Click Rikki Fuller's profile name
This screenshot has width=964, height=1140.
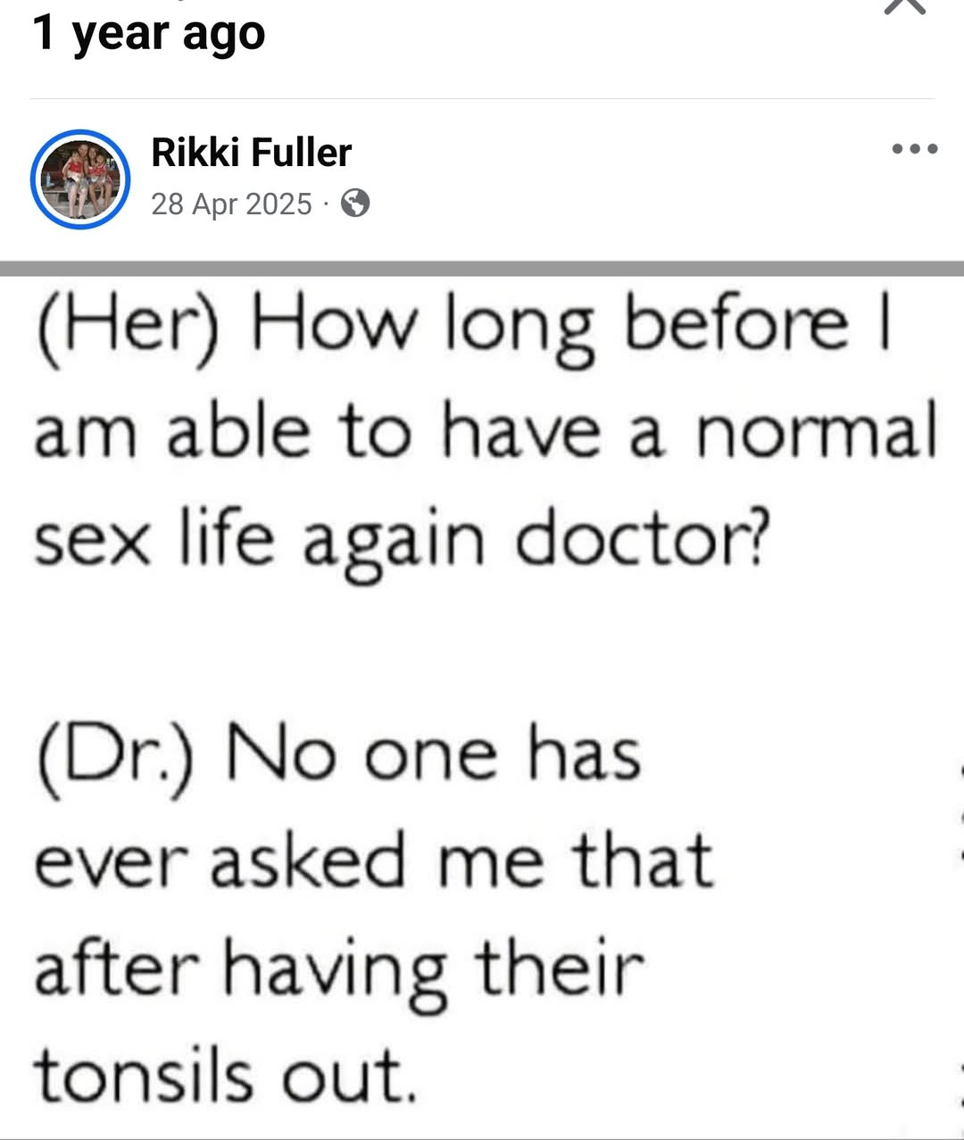pos(251,151)
